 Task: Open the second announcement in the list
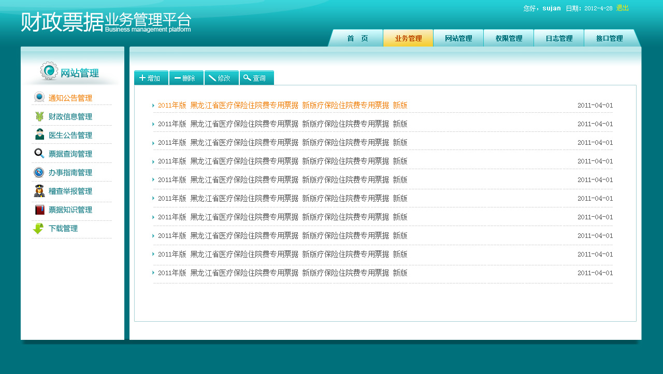[x=283, y=124]
